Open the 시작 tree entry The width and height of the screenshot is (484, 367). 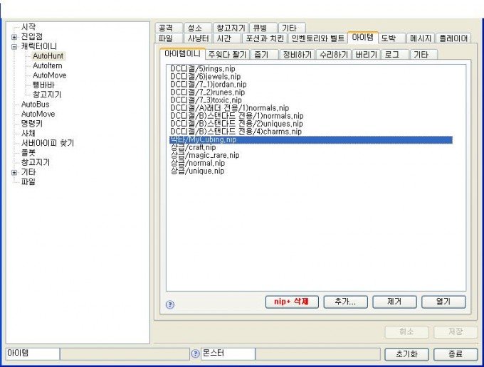tap(28, 27)
